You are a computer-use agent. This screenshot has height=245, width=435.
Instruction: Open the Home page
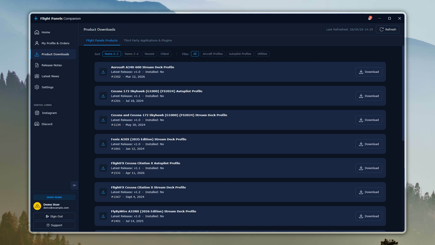click(x=54, y=32)
